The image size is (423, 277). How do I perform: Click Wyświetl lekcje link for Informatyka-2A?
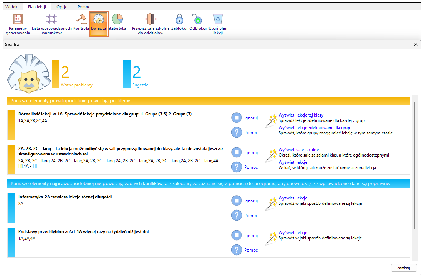click(293, 198)
